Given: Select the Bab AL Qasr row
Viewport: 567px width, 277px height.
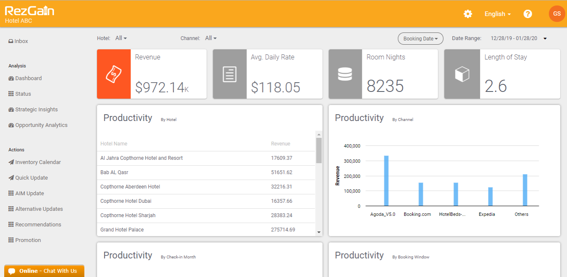Looking at the screenshot, I should coord(206,172).
